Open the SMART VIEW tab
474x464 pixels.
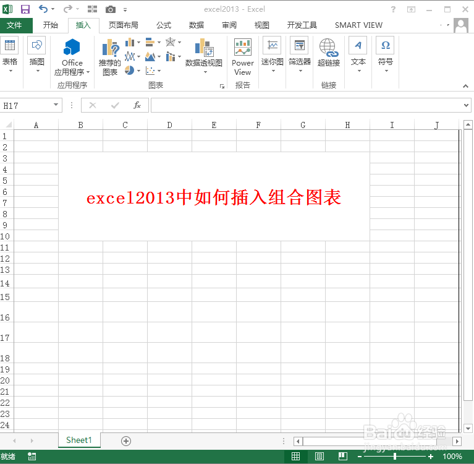tap(358, 25)
